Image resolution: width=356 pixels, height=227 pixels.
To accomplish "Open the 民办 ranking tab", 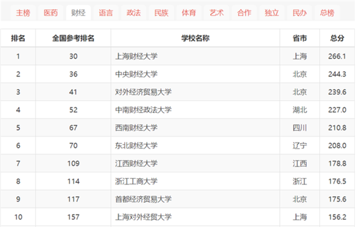I will coord(300,12).
